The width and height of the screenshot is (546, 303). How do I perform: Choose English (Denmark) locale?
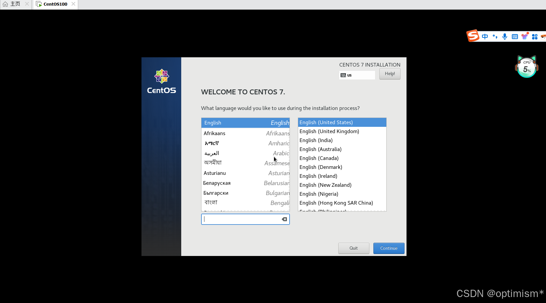(x=342, y=167)
